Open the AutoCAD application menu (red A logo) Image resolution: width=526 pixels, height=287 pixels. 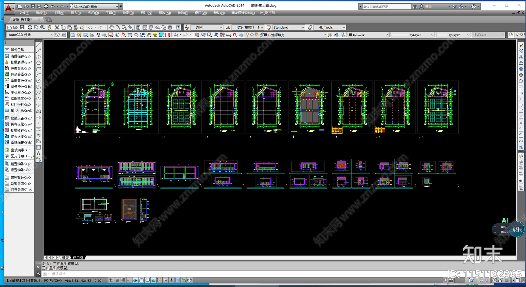tap(9, 8)
